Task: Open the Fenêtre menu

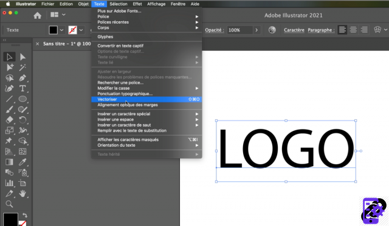Action: point(178,4)
